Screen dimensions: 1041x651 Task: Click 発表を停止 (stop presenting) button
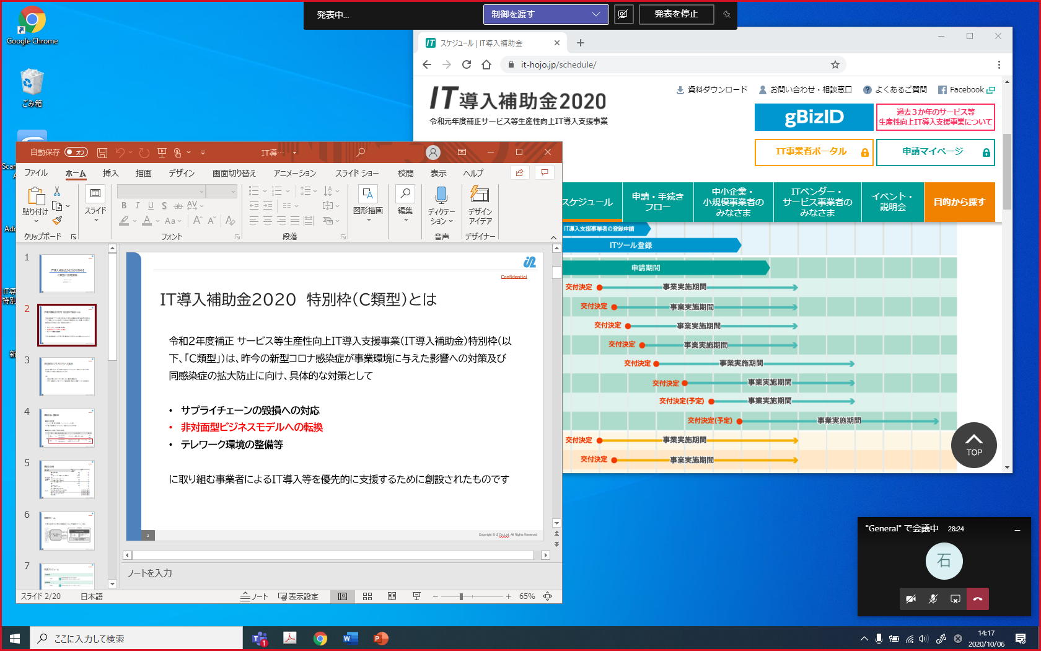click(x=676, y=14)
